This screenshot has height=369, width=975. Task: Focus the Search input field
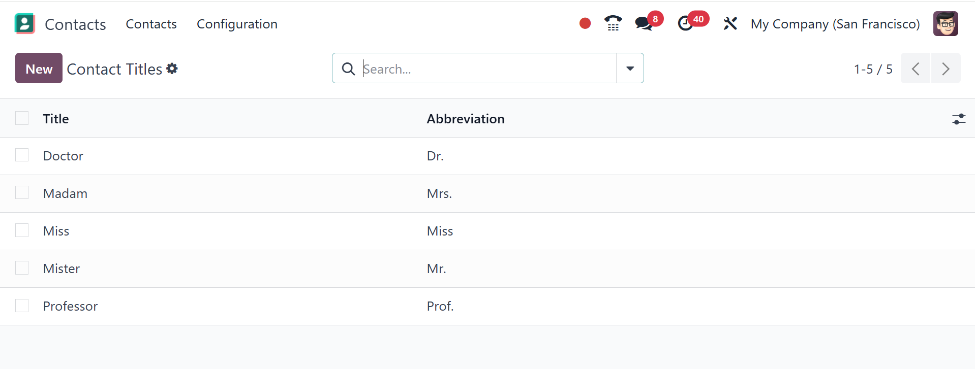(487, 69)
